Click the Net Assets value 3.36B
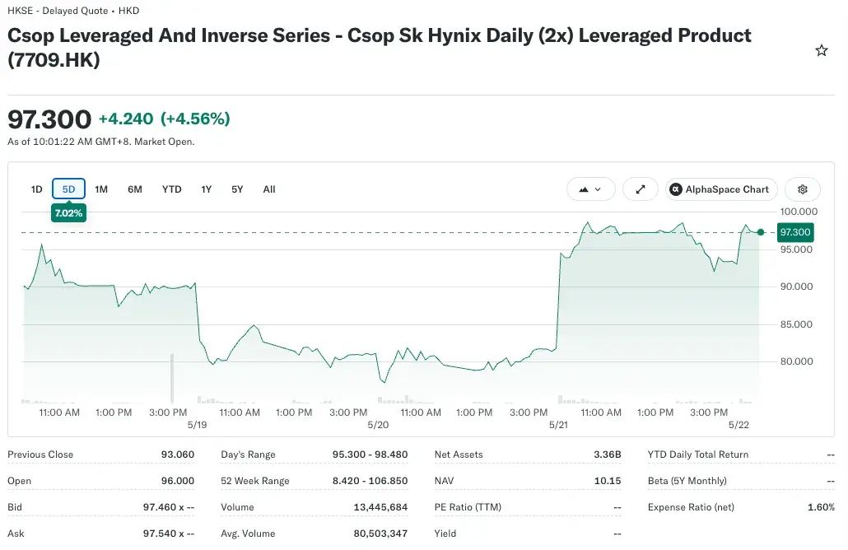 tap(608, 454)
